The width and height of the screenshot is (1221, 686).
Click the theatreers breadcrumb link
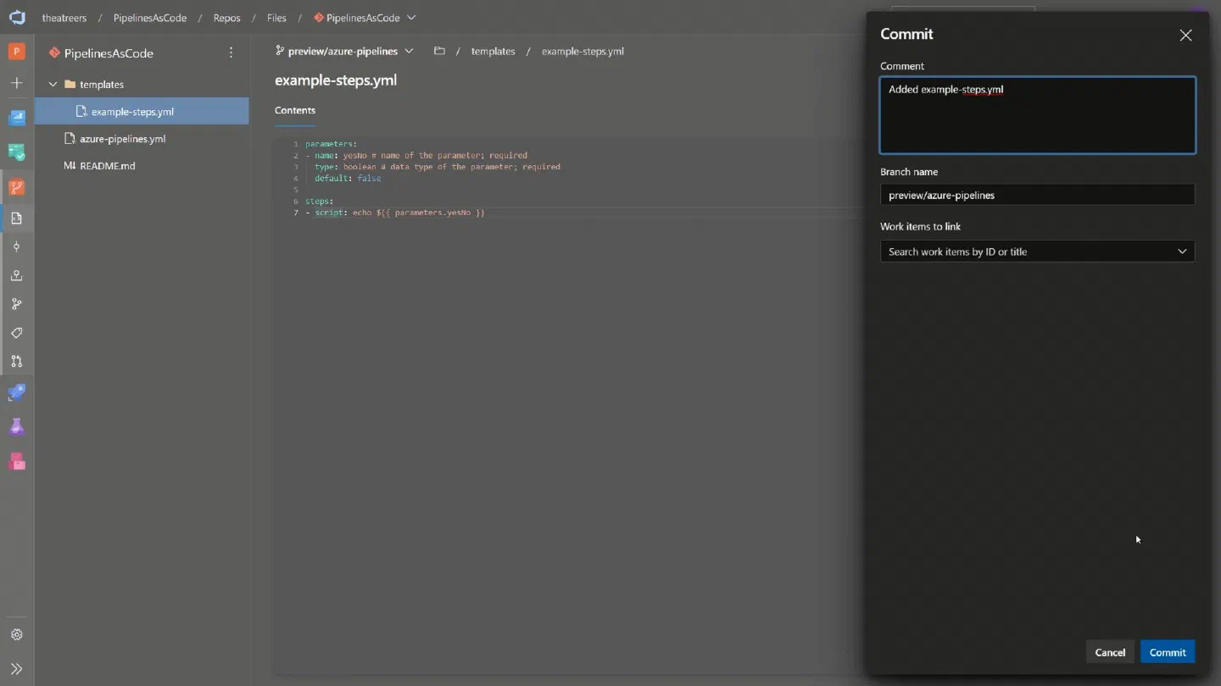pos(64,18)
